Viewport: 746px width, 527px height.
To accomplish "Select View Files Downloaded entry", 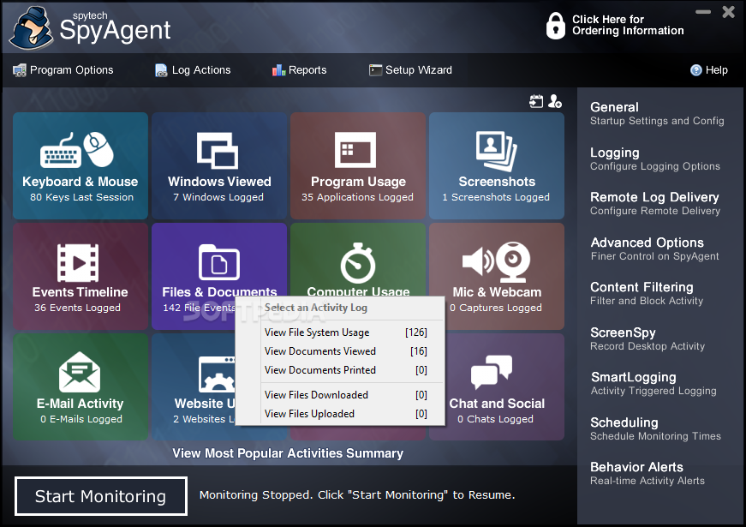I will 346,395.
